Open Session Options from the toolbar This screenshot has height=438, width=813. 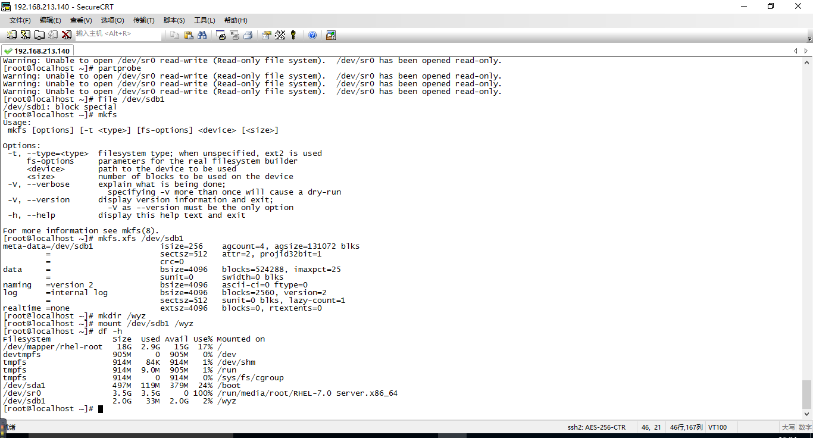point(266,35)
